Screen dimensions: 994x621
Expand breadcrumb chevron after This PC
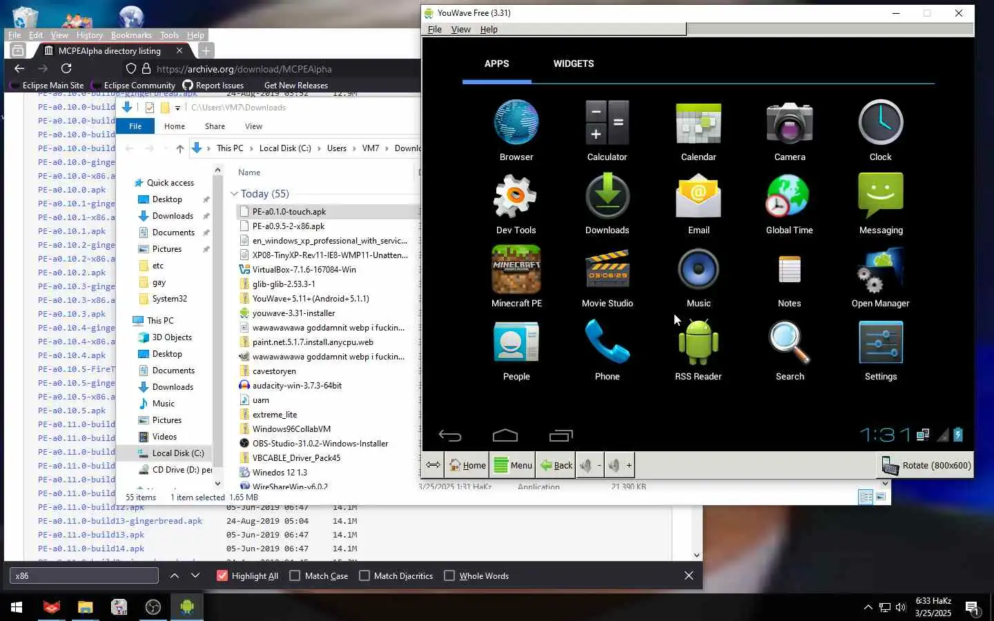point(252,148)
